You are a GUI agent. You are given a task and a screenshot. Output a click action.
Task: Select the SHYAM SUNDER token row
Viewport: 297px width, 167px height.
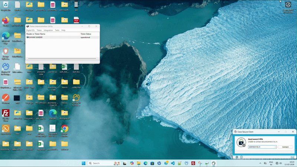click(x=36, y=37)
